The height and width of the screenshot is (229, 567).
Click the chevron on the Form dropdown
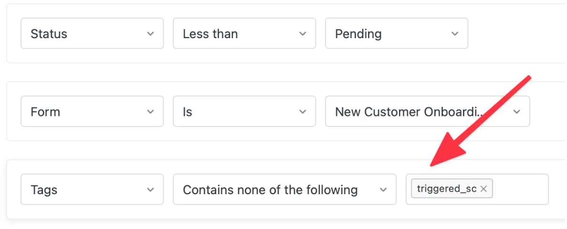point(150,112)
